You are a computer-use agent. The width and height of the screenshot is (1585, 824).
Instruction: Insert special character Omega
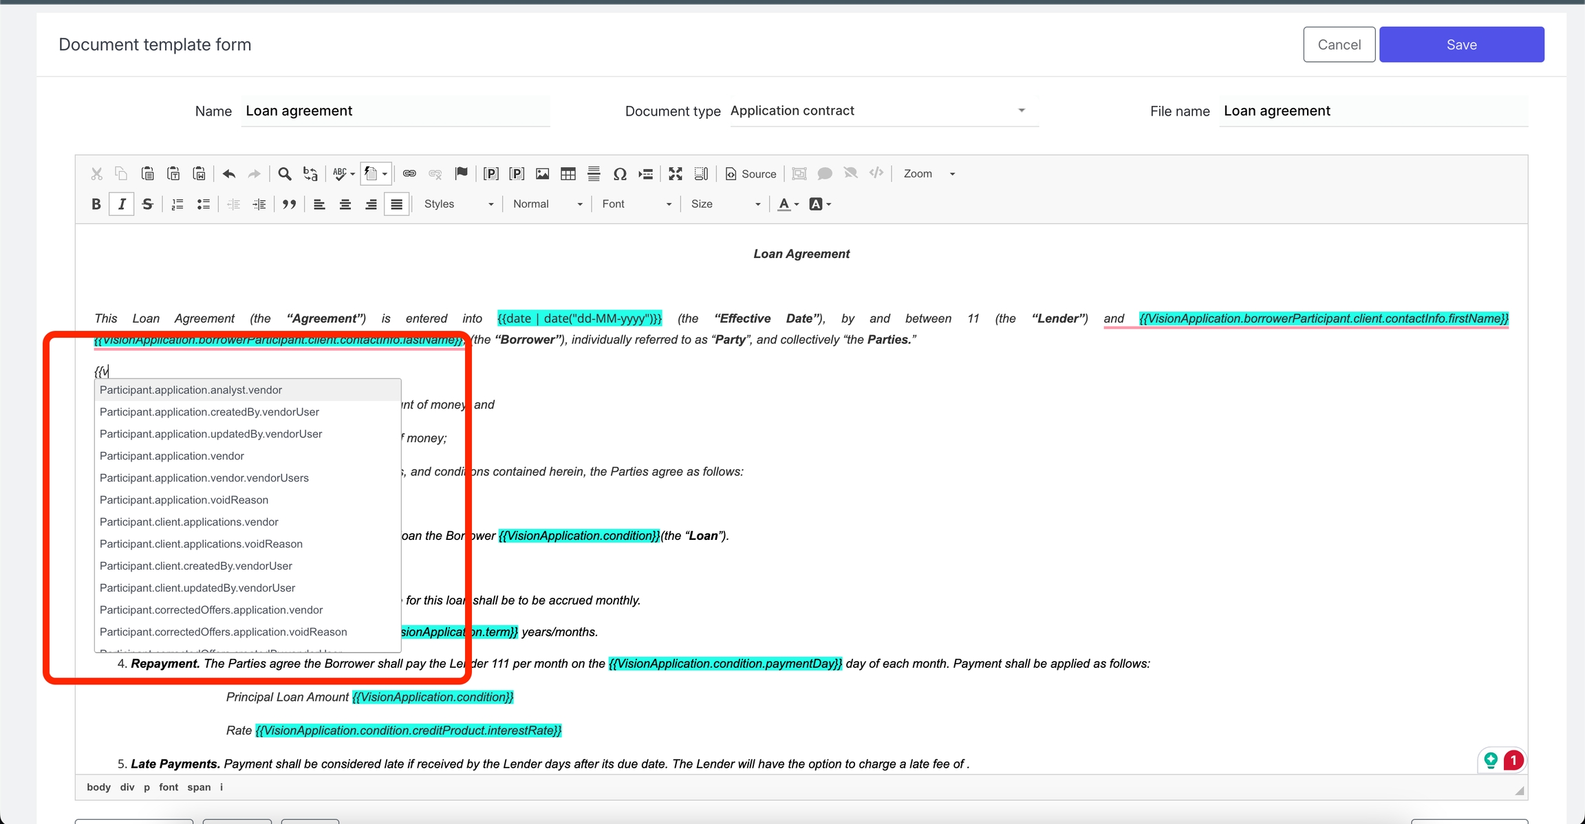(620, 174)
